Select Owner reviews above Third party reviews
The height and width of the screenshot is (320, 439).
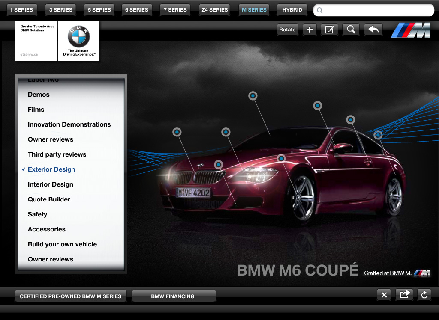click(51, 139)
